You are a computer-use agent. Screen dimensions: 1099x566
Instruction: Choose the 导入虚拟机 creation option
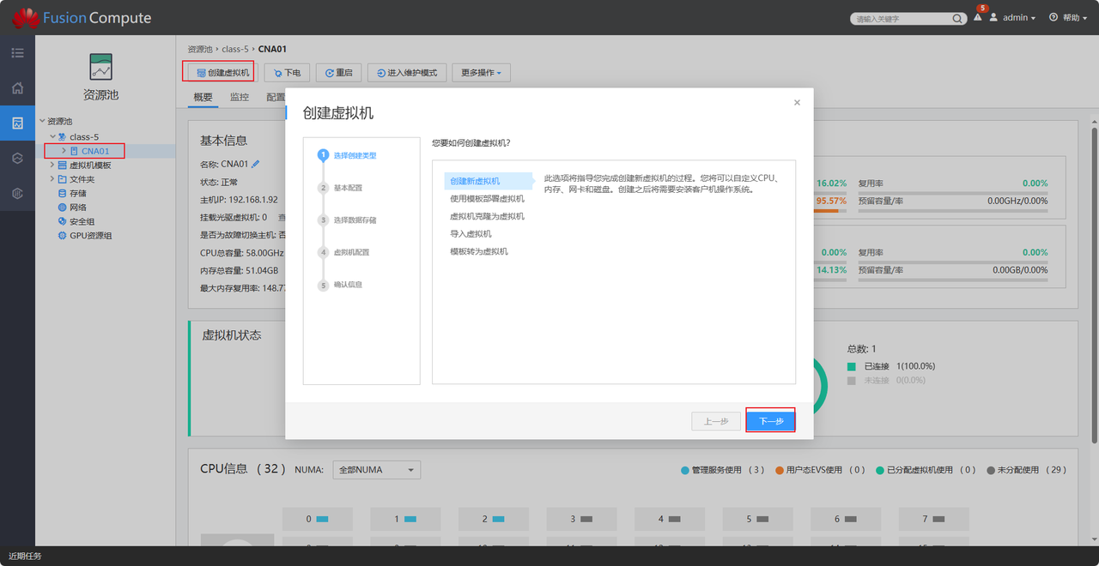pos(471,234)
